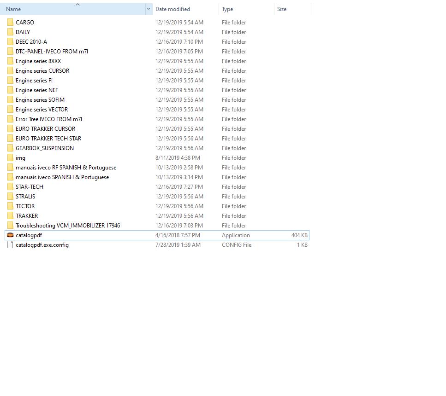Image resolution: width=446 pixels, height=396 pixels.
Task: Select the 'STRALIS' folder name
Action: click(x=25, y=196)
